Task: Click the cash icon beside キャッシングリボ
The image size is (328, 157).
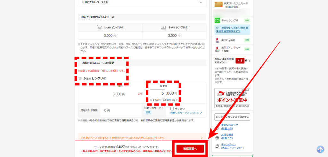Action: click(163, 28)
